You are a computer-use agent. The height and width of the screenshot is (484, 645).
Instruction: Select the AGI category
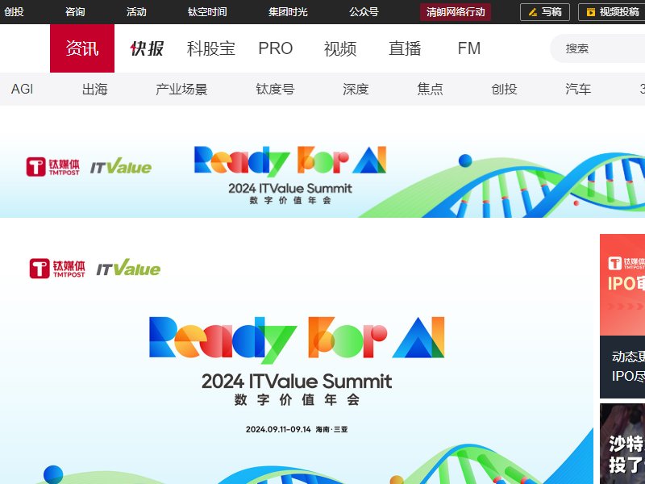coord(23,89)
